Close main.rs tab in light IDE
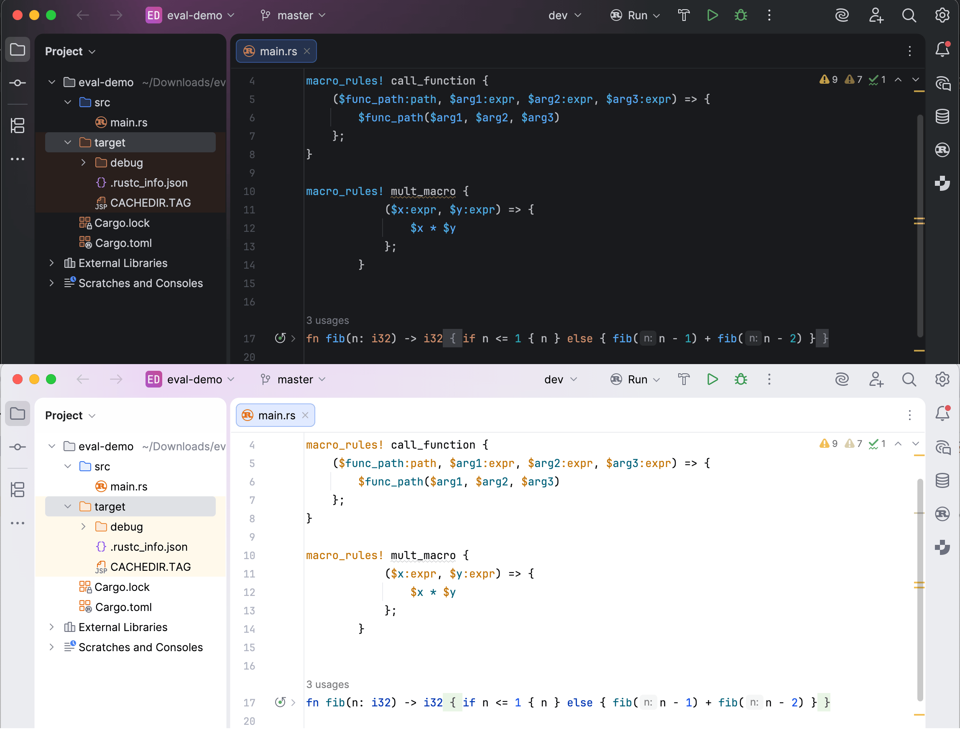Screen dimensions: 960x729 pyautogui.click(x=306, y=415)
